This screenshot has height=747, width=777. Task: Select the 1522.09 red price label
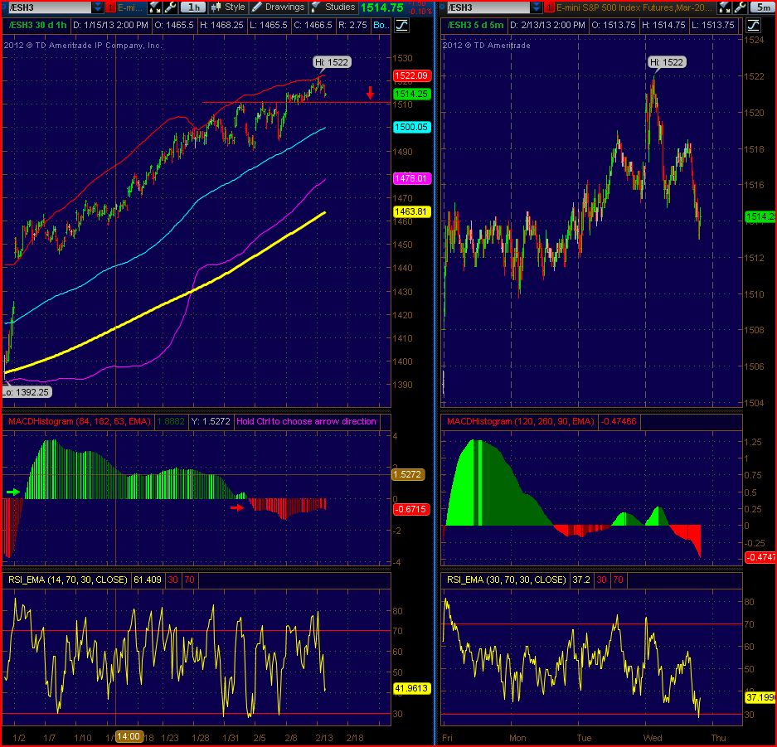tap(412, 75)
